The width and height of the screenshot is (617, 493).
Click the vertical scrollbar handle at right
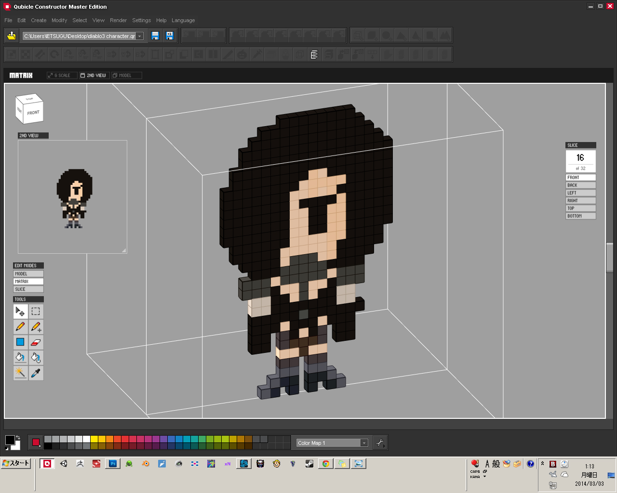click(610, 258)
